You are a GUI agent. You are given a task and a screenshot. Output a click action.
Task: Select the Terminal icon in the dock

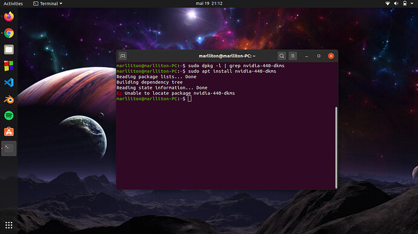point(9,148)
